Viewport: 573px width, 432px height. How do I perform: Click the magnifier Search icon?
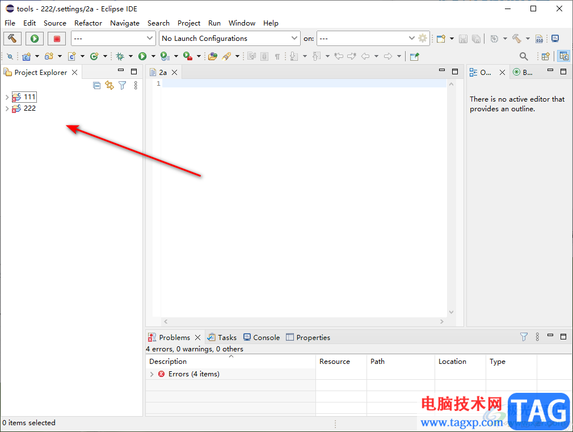point(524,56)
